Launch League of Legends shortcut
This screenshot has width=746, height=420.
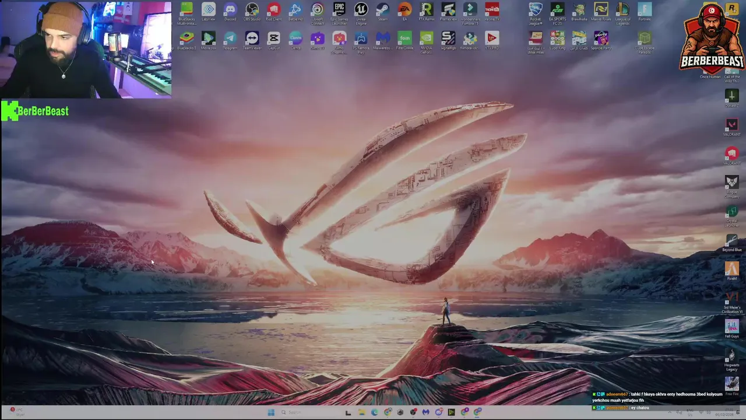click(622, 13)
